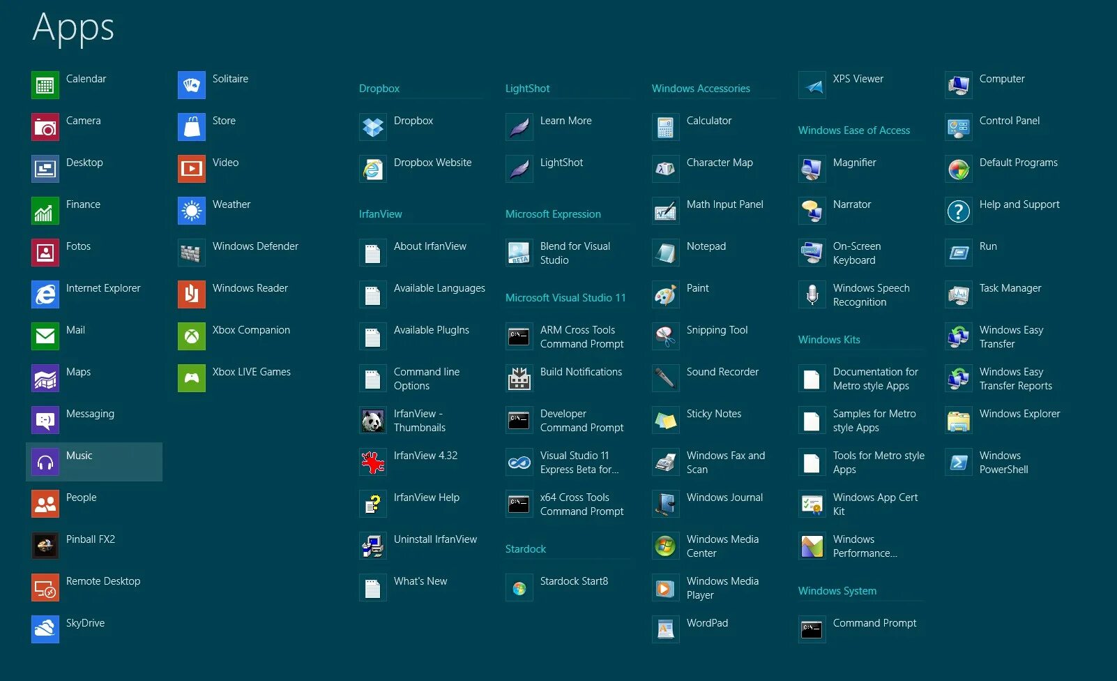Screen dimensions: 1117x681
Task: Click the Windows Media Player icon
Action: [666, 588]
